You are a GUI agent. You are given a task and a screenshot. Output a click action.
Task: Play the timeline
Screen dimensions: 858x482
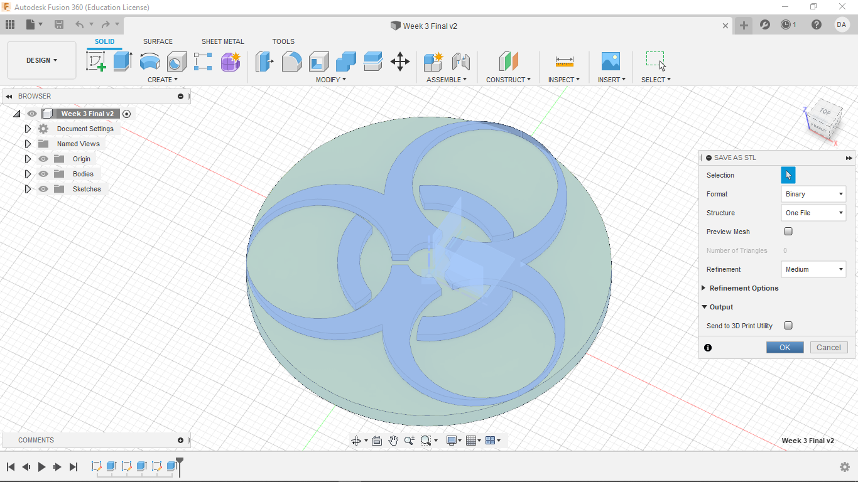[x=42, y=467]
